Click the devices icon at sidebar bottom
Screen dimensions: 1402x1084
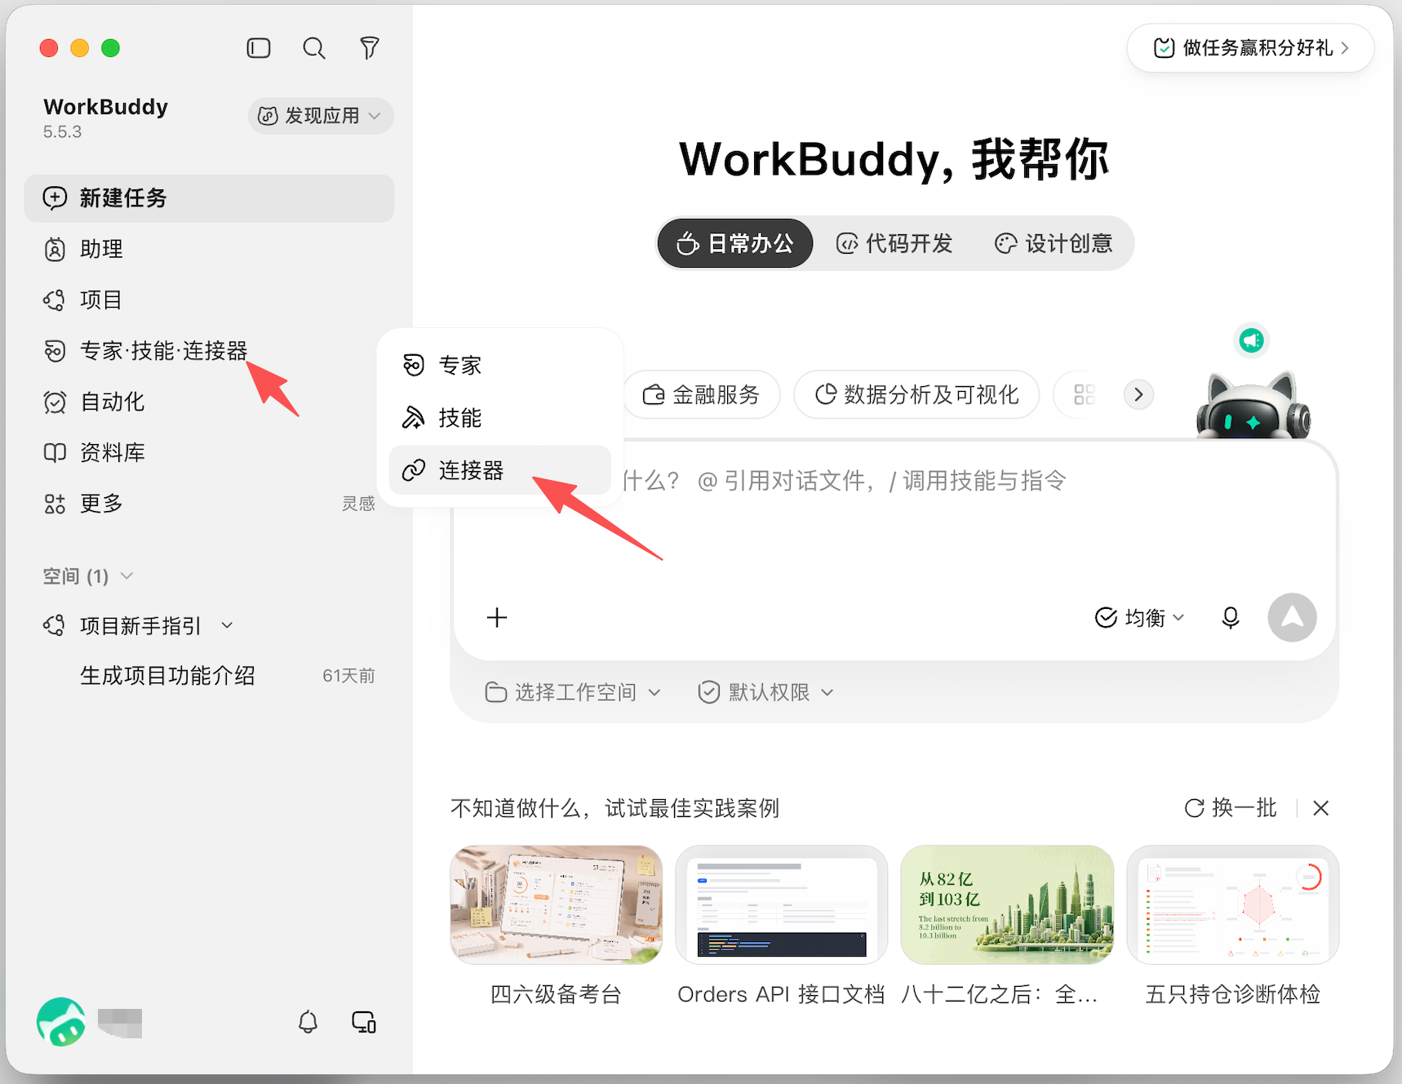click(364, 1022)
